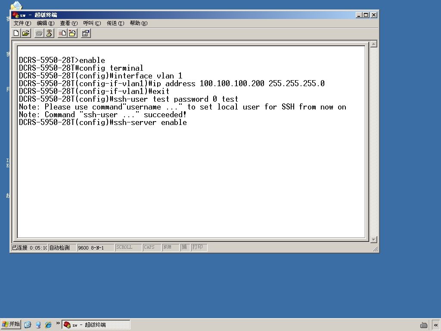Click the Receive file toolbar icon
Screen dimensions: 441x331
(x=72, y=34)
